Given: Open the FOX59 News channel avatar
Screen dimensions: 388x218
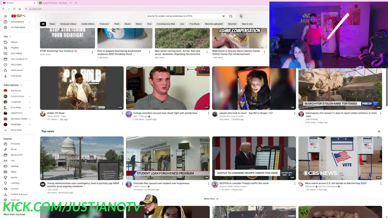Looking at the screenshot, I should pyautogui.click(x=301, y=114).
